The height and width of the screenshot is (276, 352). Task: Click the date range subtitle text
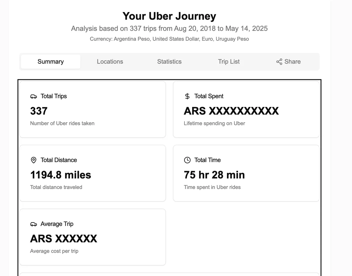pyautogui.click(x=169, y=29)
